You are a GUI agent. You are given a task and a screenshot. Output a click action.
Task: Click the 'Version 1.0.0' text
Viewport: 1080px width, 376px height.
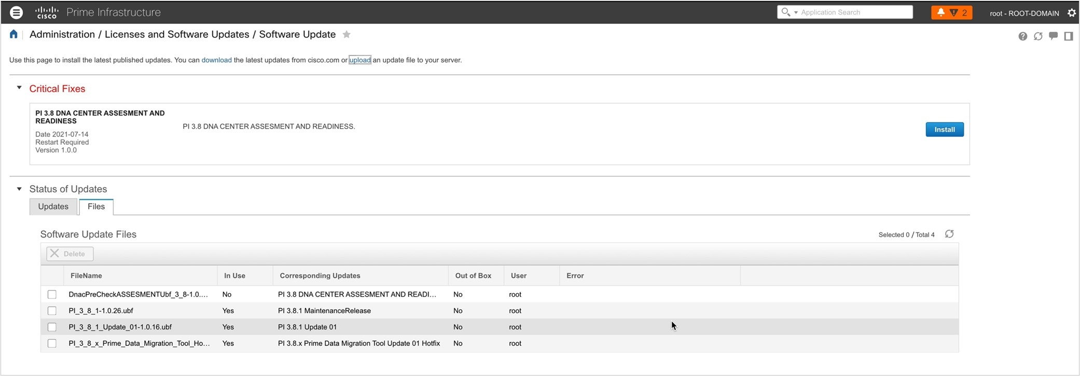tap(56, 150)
